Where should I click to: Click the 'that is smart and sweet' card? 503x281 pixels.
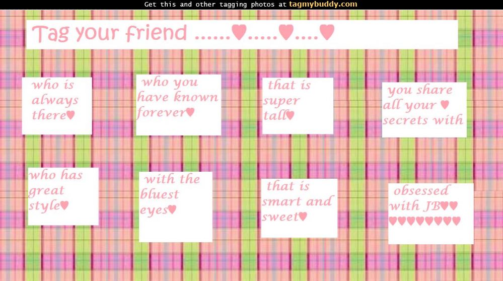[299, 208]
